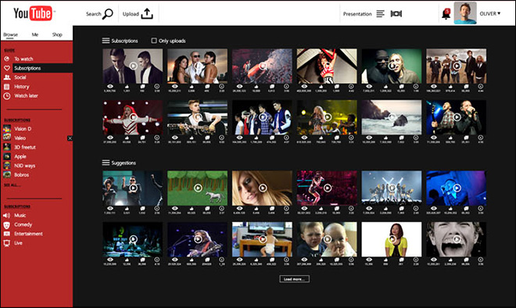Switch to list presentation view icon
516x308 pixels.
pyautogui.click(x=381, y=13)
